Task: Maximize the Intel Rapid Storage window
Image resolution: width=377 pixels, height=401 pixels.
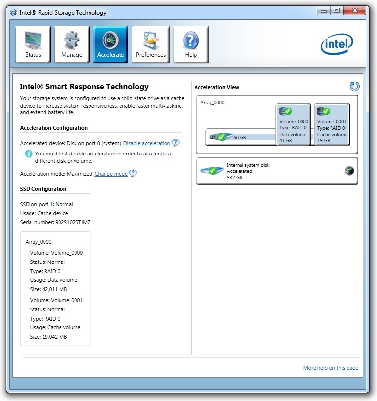Action: pos(337,10)
